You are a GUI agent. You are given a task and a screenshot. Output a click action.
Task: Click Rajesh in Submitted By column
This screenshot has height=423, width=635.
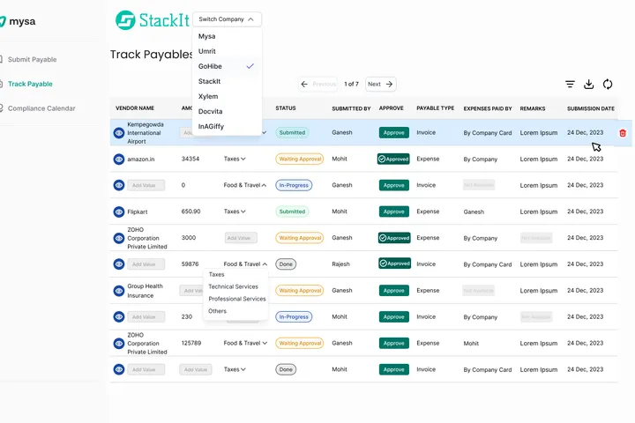tap(340, 263)
